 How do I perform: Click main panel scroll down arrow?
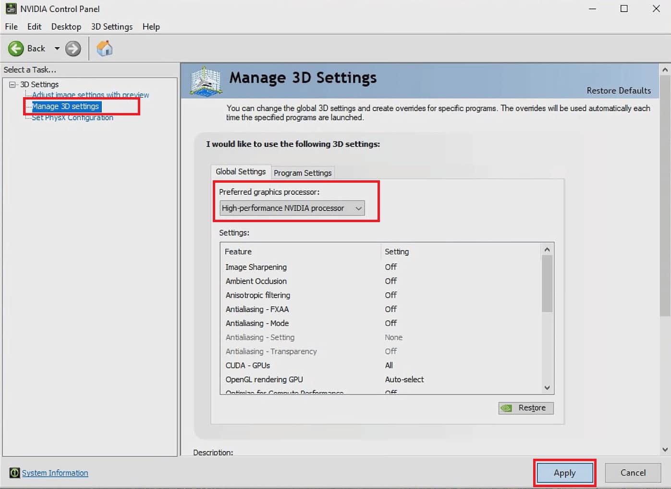(665, 450)
